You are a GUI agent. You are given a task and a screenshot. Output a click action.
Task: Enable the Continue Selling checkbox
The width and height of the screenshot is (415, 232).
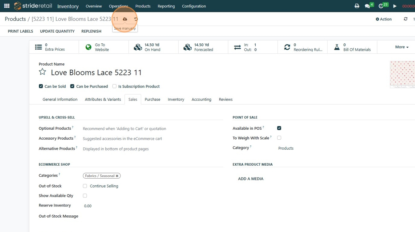[x=85, y=186]
